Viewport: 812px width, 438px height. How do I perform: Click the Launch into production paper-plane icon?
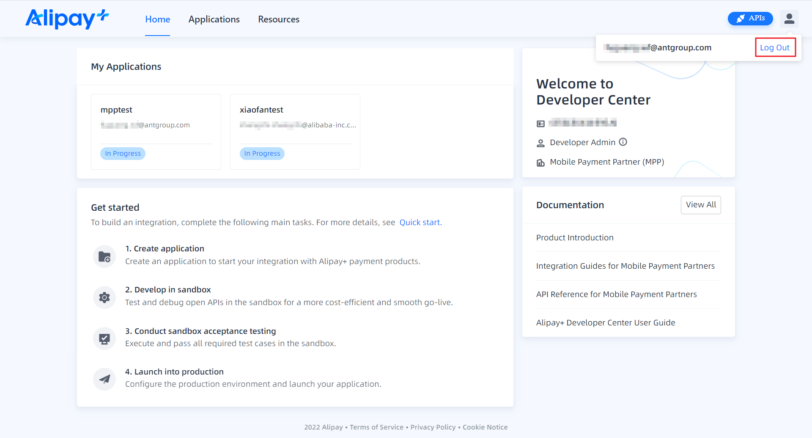pos(104,379)
